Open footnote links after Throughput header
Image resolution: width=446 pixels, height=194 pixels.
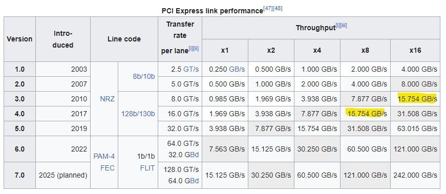click(x=341, y=26)
